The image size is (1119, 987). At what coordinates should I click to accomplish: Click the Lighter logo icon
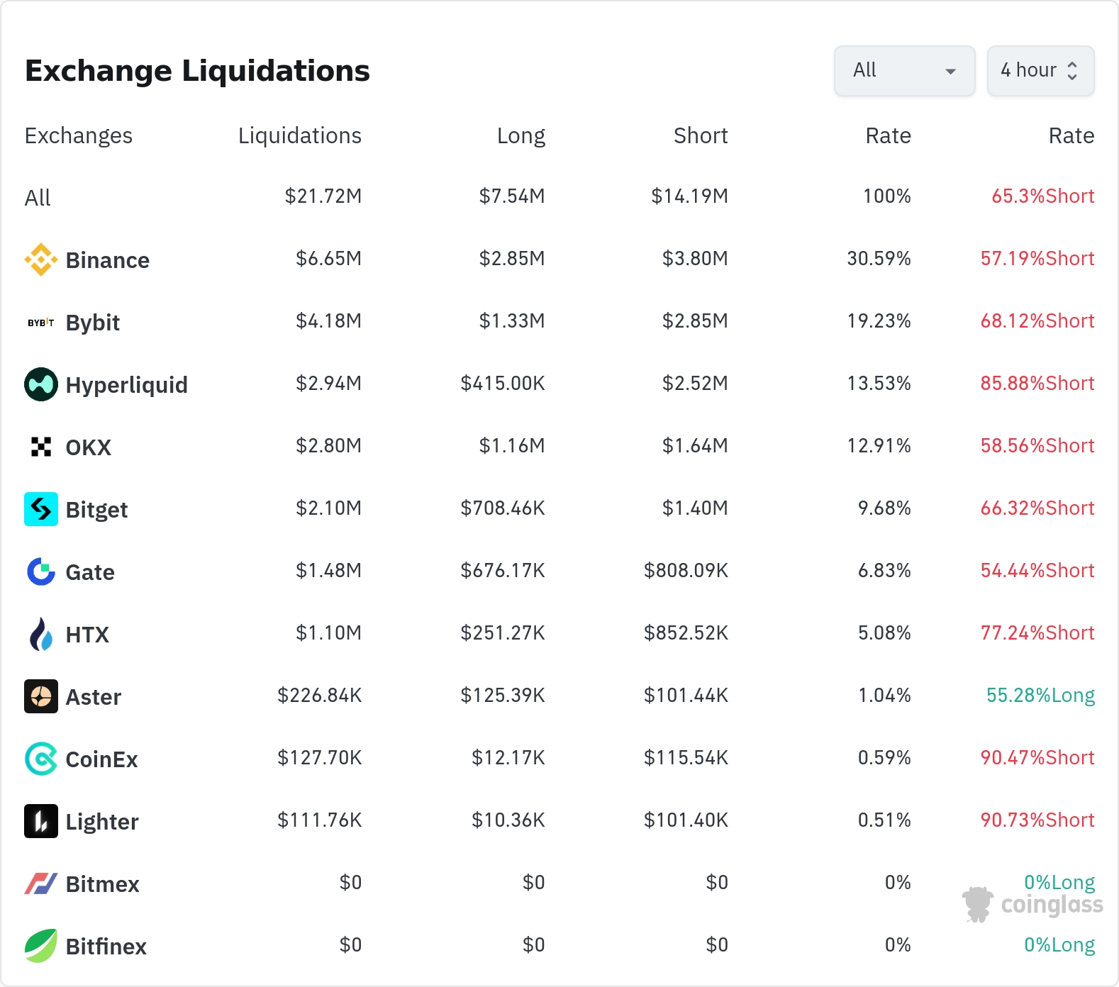(40, 821)
